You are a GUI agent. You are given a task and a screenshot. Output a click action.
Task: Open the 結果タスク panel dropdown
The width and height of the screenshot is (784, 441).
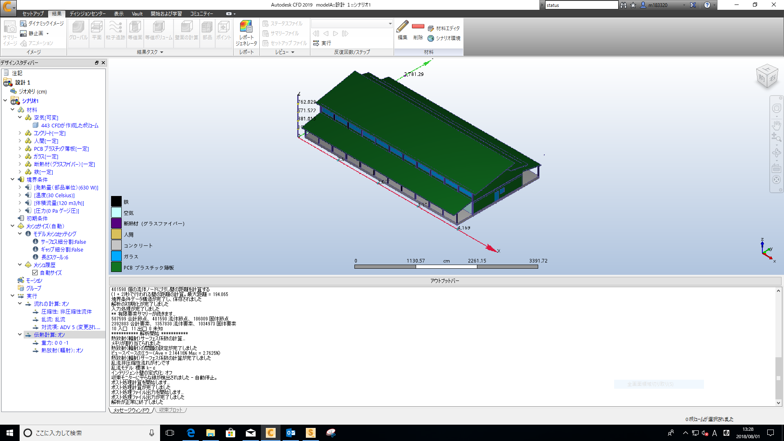[150, 52]
